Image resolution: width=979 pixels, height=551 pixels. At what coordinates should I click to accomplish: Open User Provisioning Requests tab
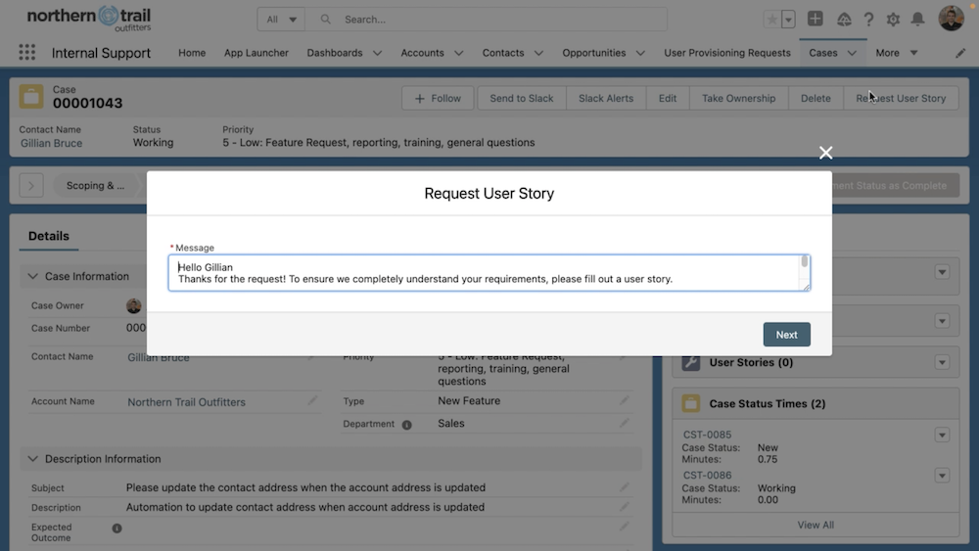click(x=727, y=53)
